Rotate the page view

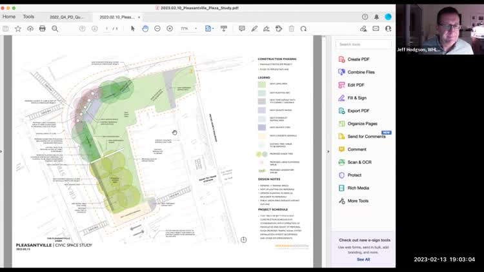pos(304,28)
